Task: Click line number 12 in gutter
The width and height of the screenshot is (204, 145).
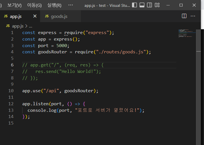Action: click(11, 104)
